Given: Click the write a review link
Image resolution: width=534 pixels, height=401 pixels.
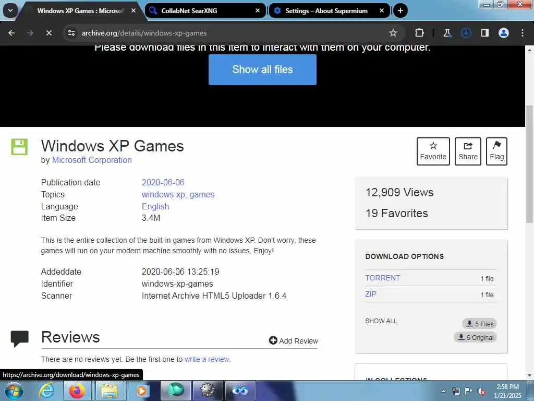Looking at the screenshot, I should click(x=207, y=359).
